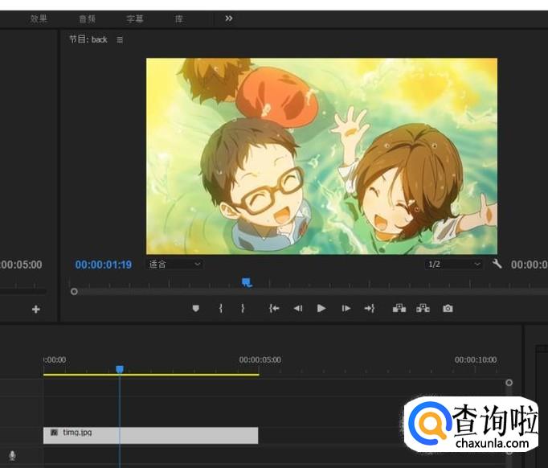Jump to the Out point

370,308
